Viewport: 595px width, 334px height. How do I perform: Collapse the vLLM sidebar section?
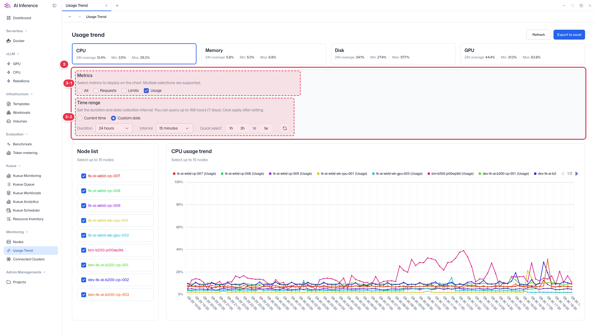pos(13,54)
